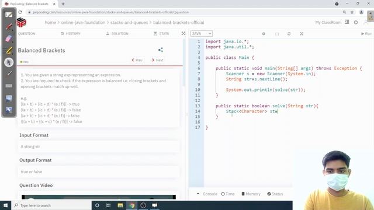Click the circle icon in top navigation
The width and height of the screenshot is (374, 210).
356,22
